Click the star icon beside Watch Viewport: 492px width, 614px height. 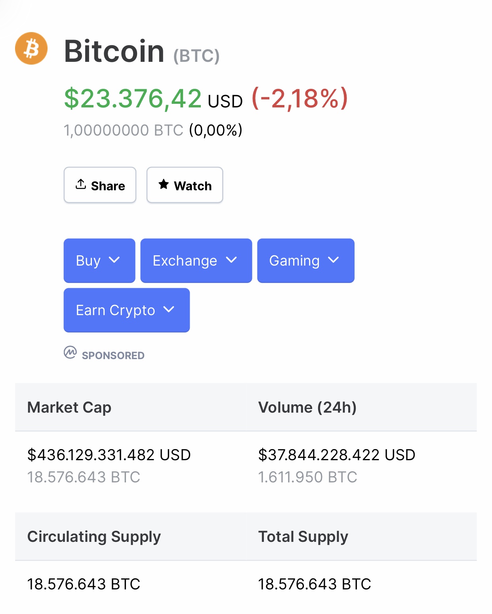[164, 184]
